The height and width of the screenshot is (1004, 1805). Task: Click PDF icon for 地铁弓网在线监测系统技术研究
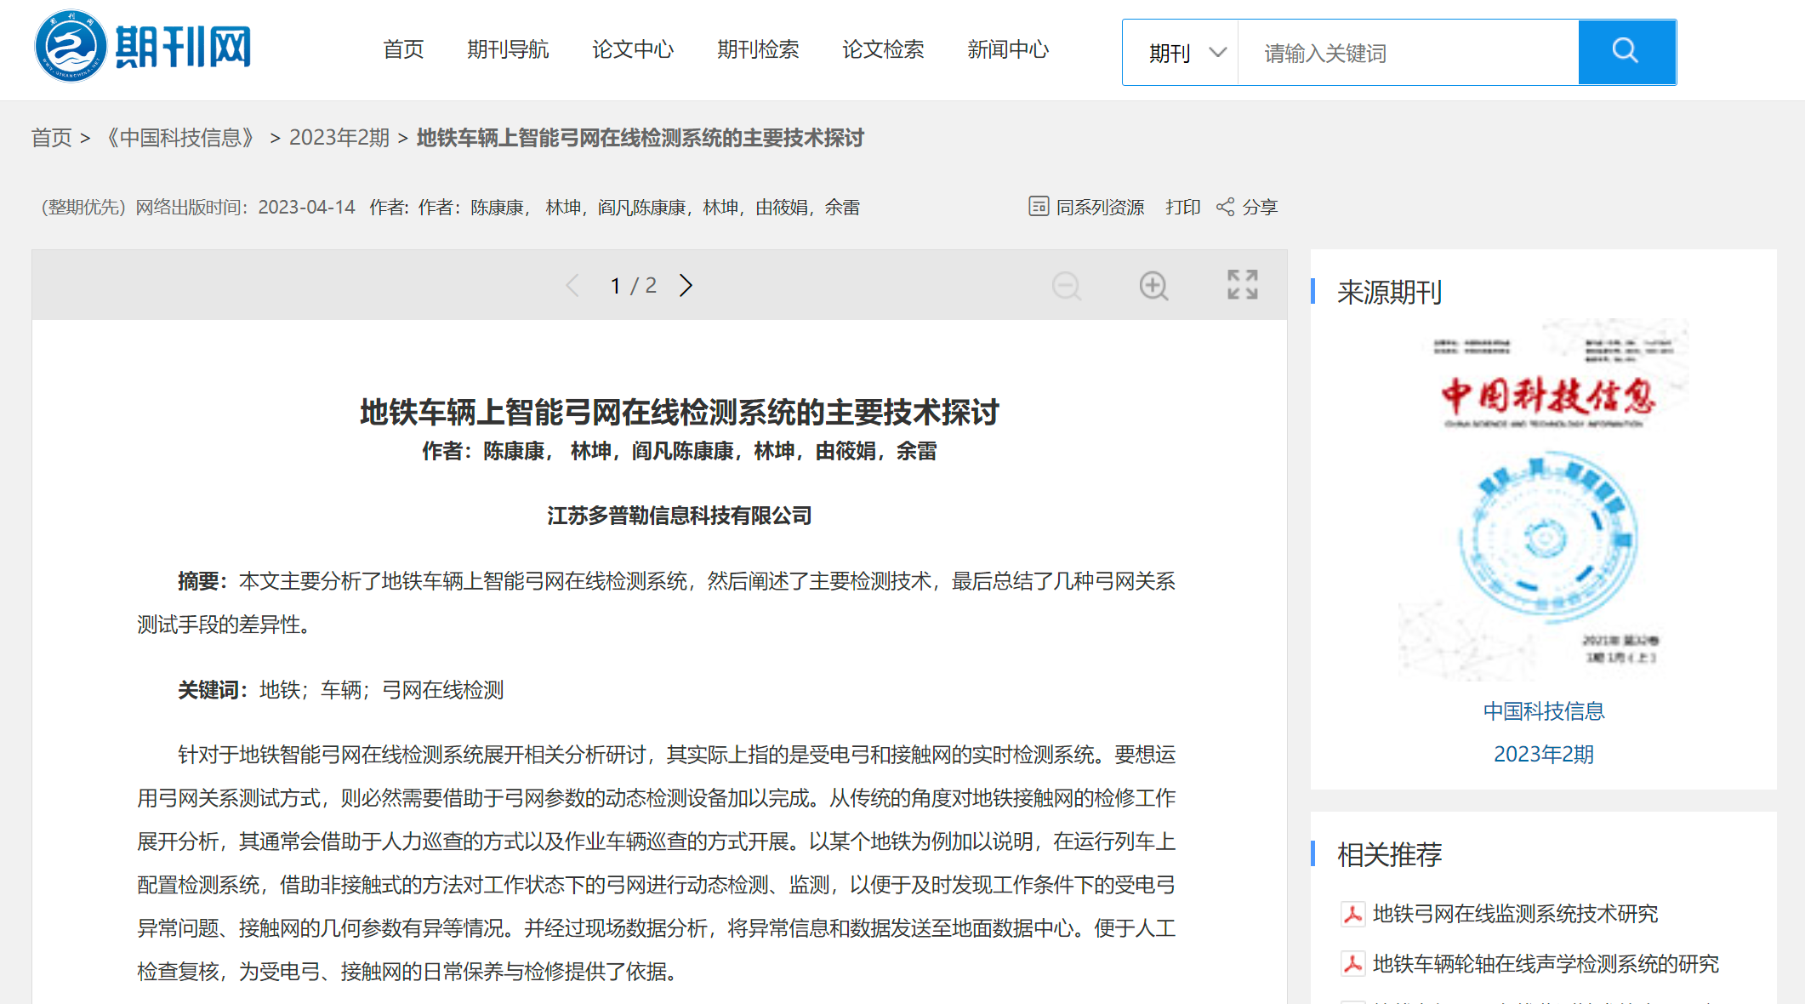[x=1352, y=914]
